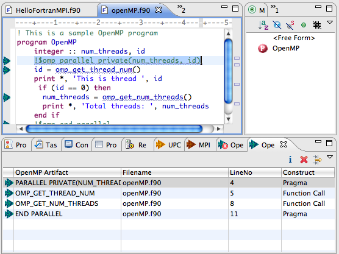Open the UPC artifacts view tab
The width and height of the screenshot is (339, 254).
pos(169,145)
